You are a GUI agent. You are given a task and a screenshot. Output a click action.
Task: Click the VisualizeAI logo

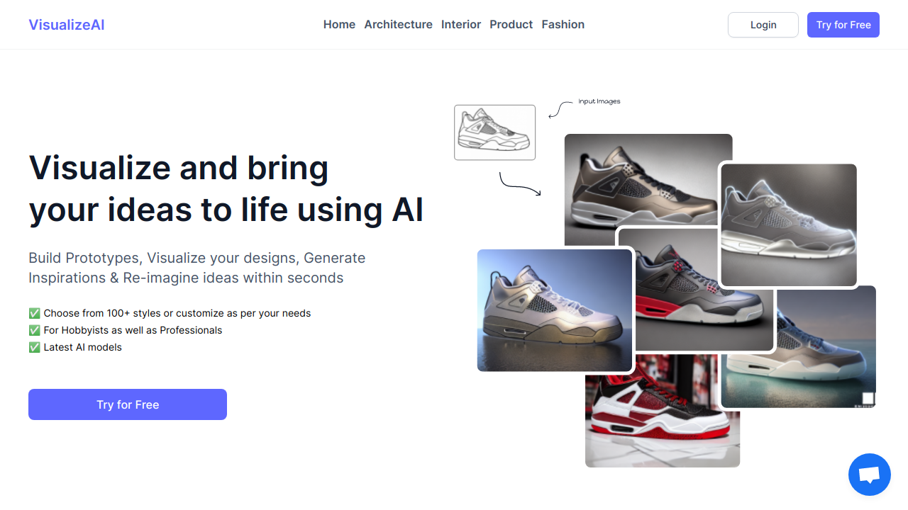pyautogui.click(x=67, y=25)
